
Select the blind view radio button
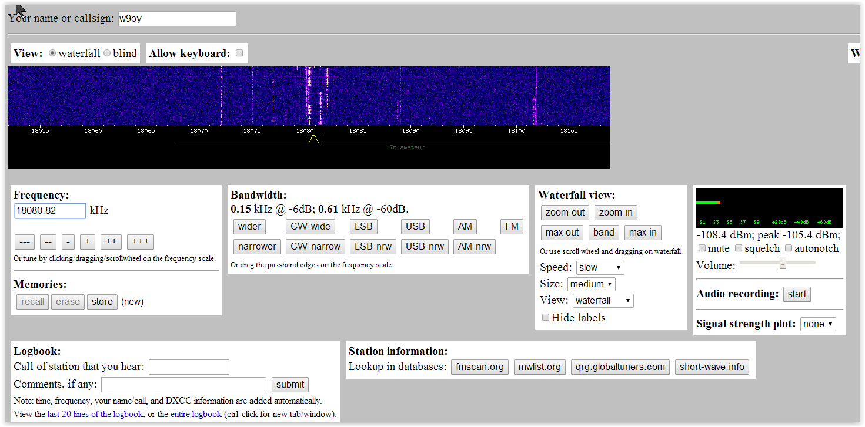click(107, 53)
